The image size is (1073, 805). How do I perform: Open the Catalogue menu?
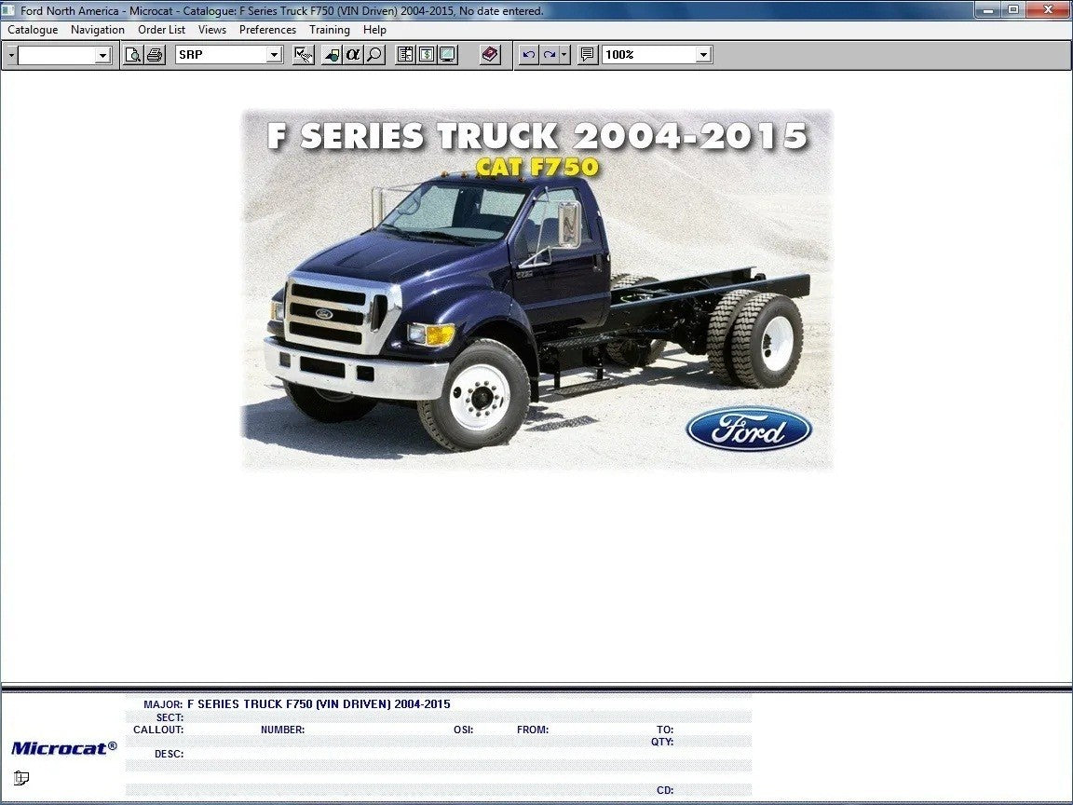coord(33,30)
